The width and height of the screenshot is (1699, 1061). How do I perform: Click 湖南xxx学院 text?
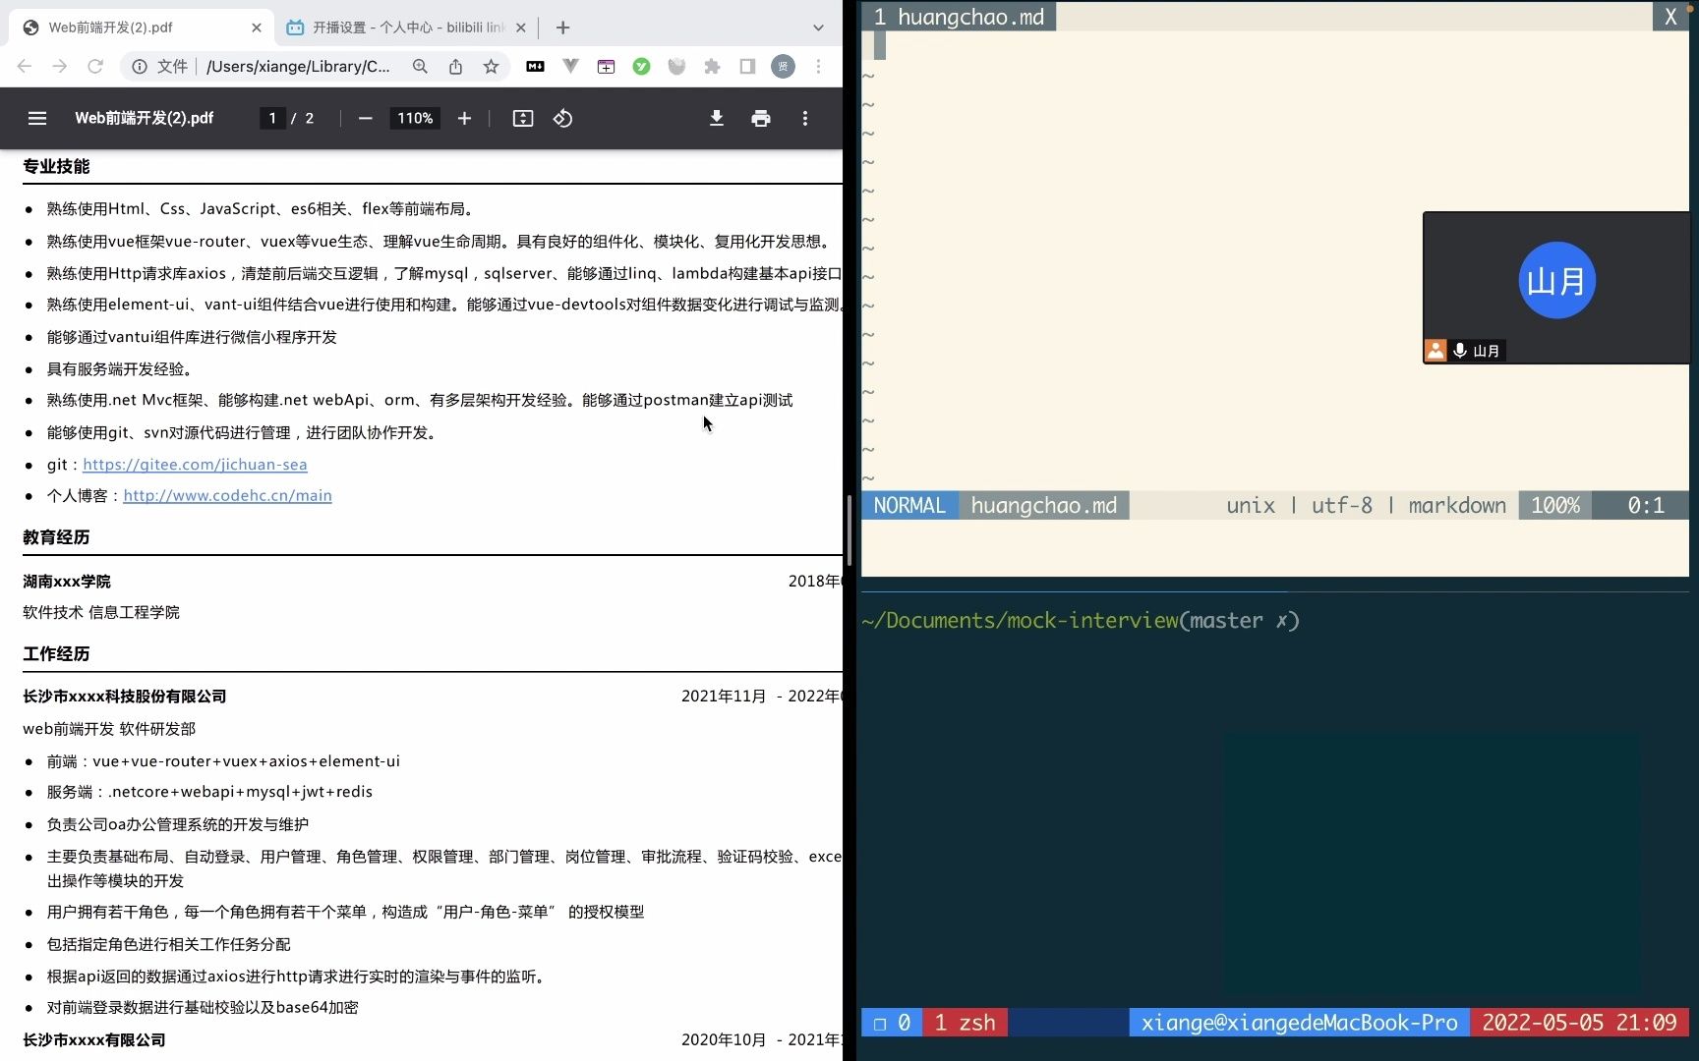pyautogui.click(x=67, y=582)
